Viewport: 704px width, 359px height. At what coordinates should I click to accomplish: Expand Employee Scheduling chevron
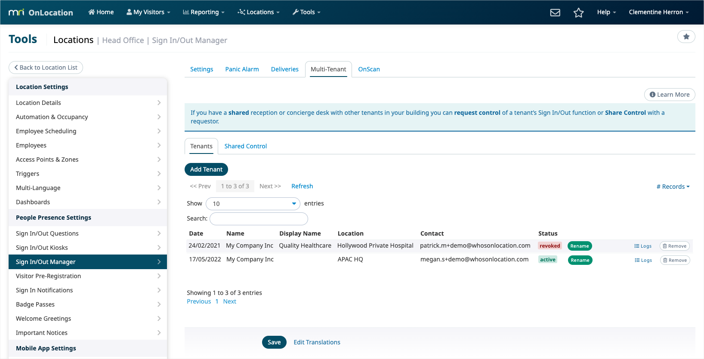tap(159, 131)
